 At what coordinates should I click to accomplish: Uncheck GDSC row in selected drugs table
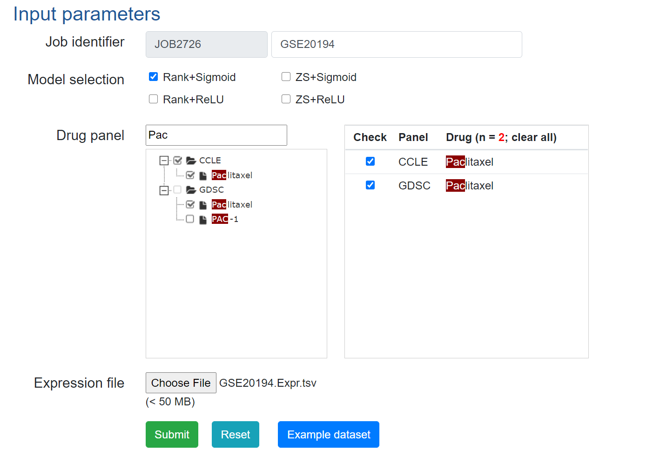[370, 185]
